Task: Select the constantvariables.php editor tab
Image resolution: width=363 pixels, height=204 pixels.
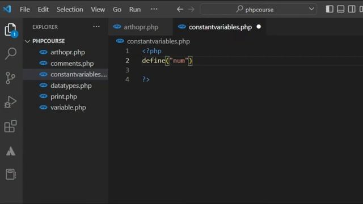Action: point(220,27)
